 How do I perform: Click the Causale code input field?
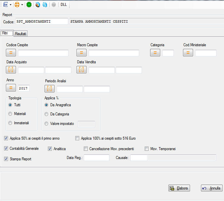tap(139, 158)
